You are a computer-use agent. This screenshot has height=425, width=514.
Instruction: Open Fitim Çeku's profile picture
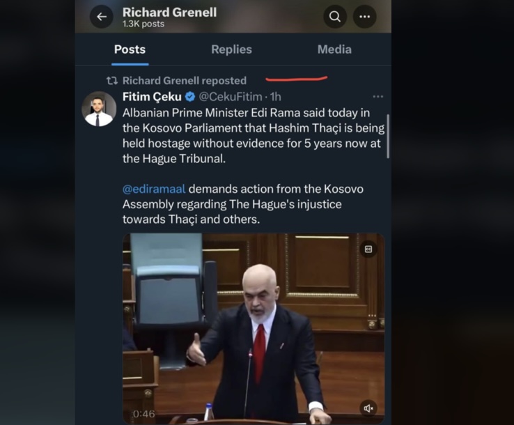point(99,109)
